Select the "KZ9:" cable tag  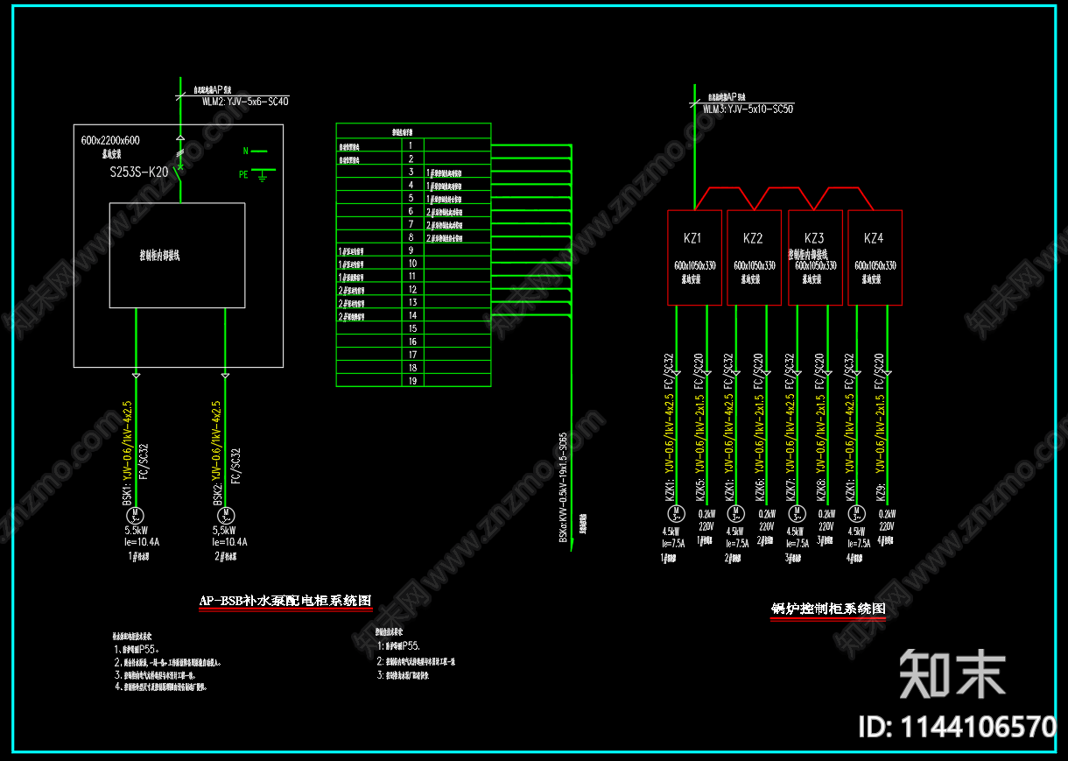tap(881, 494)
